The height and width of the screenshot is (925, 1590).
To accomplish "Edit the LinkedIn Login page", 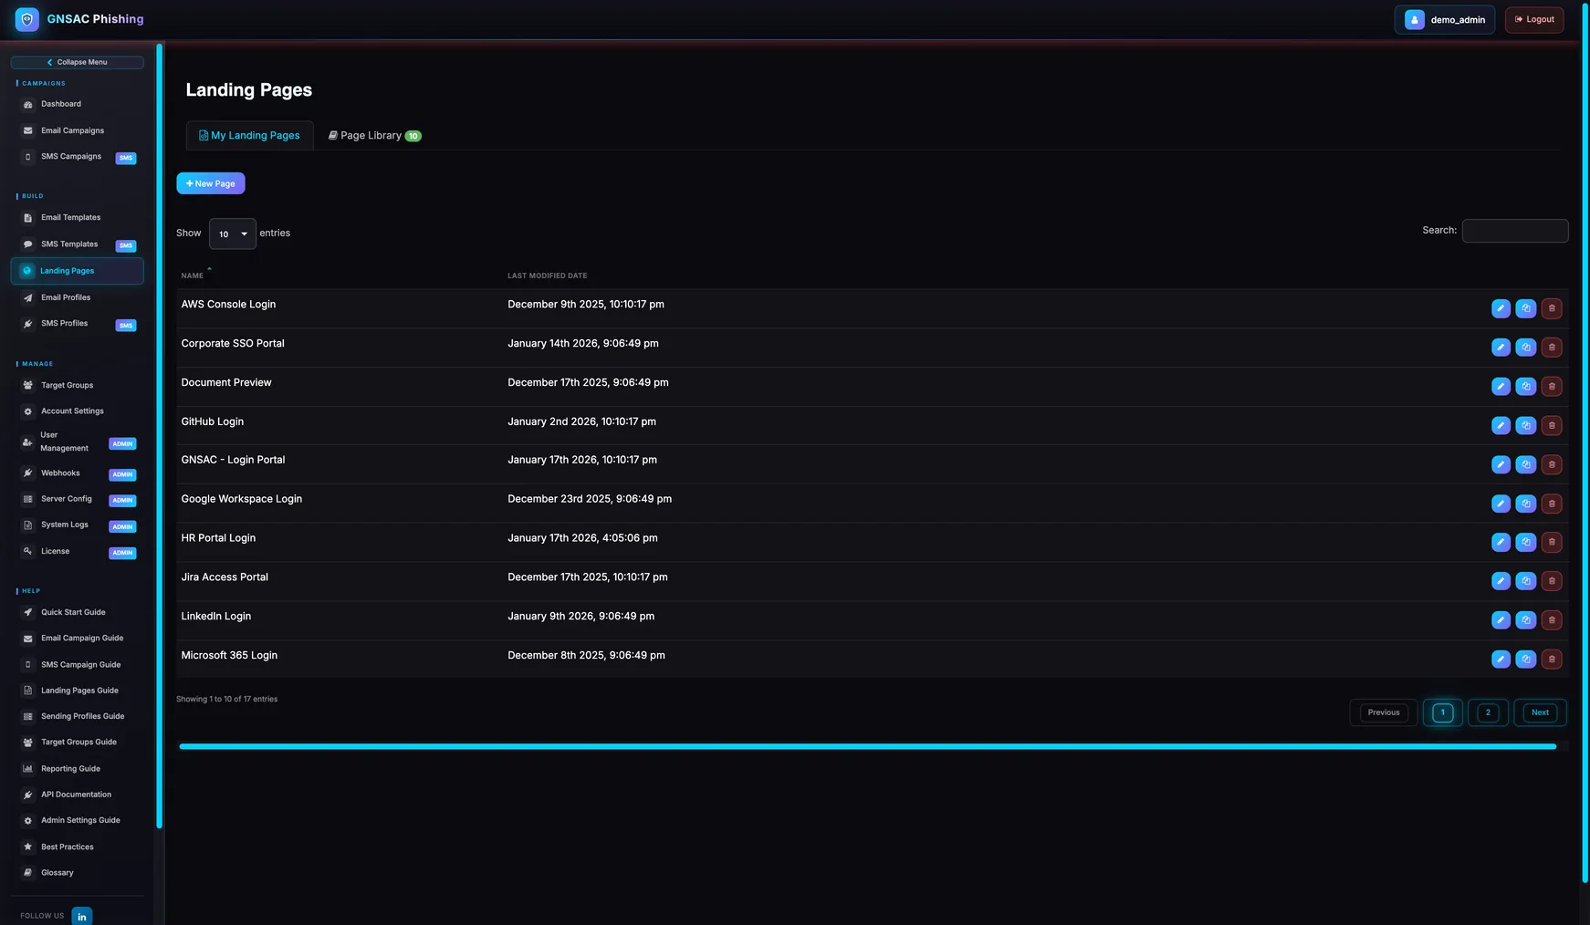I will pyautogui.click(x=1501, y=620).
